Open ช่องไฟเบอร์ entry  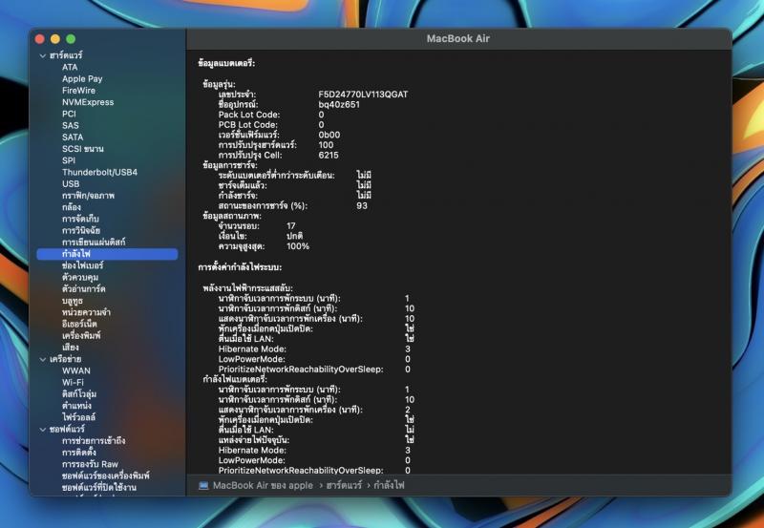click(x=82, y=265)
